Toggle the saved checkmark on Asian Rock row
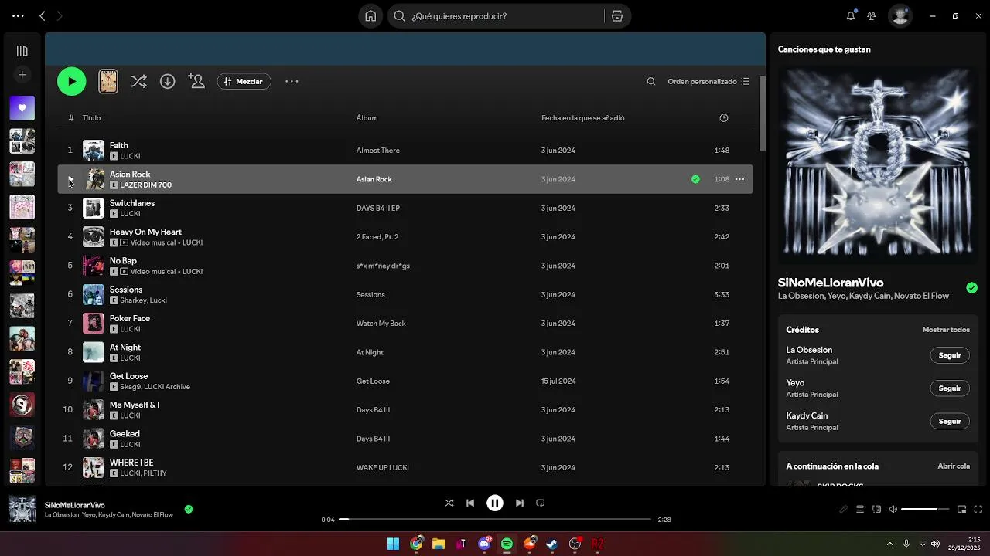The image size is (990, 556). pos(695,179)
